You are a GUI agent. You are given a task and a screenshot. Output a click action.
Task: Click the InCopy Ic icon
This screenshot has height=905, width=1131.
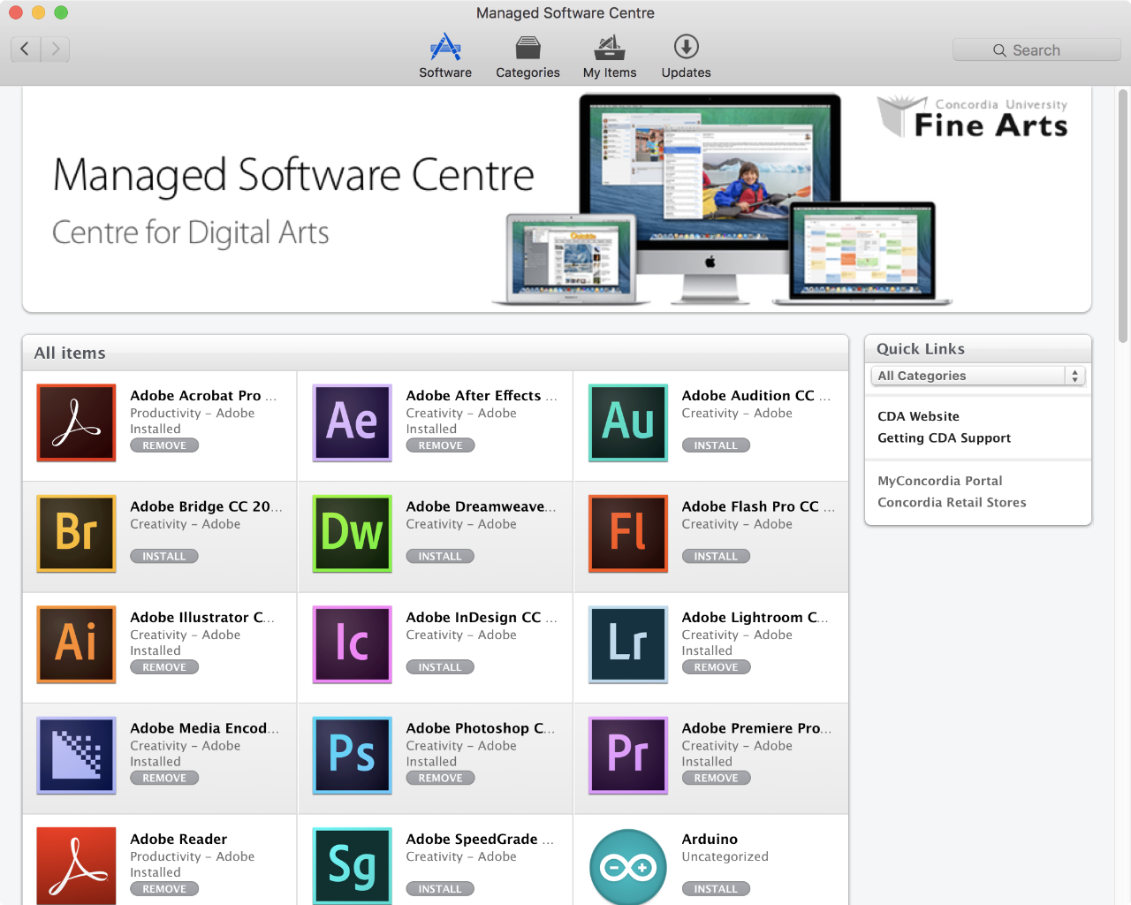coord(352,644)
